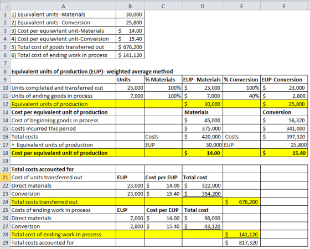Click total materials cost 420,000
This screenshot has width=310, height=249.
coord(202,137)
